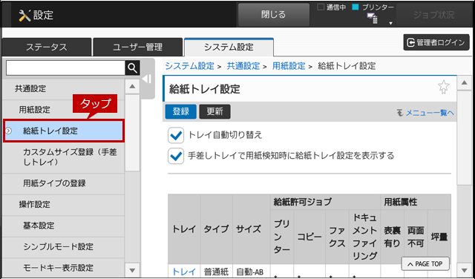
Task: Click the 設定 wrench icon
Action: [24, 15]
